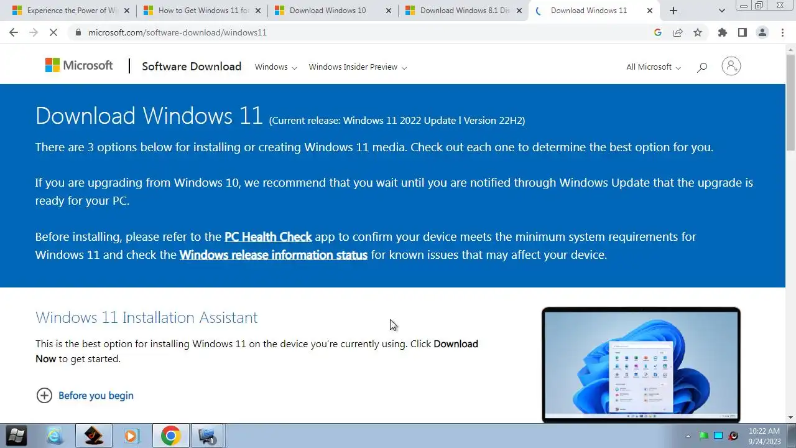The height and width of the screenshot is (448, 796).
Task: View site info via the padlock icon
Action: tap(78, 32)
